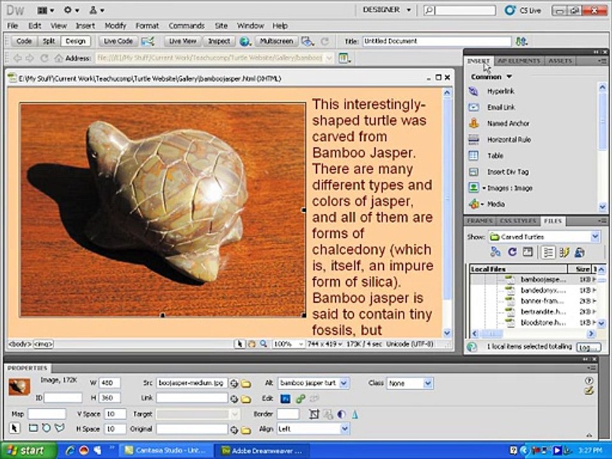Select the rectangle hotspot tool

[33, 428]
